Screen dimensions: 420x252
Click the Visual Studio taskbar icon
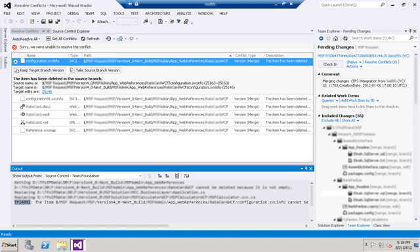pos(77,245)
